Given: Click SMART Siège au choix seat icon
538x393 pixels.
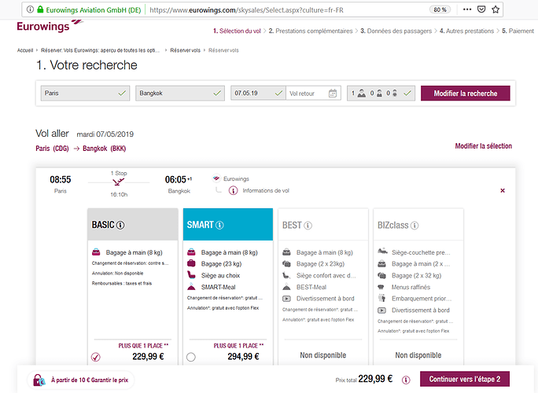Looking at the screenshot, I should point(191,275).
